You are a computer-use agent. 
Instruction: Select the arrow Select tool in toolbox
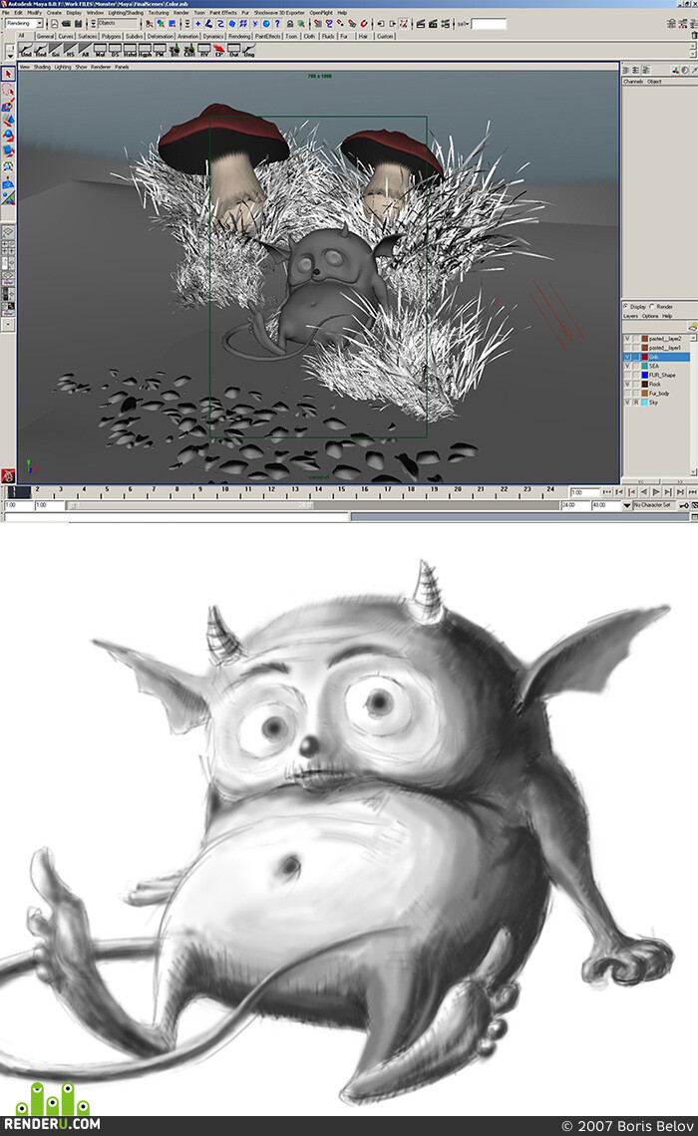coord(8,74)
